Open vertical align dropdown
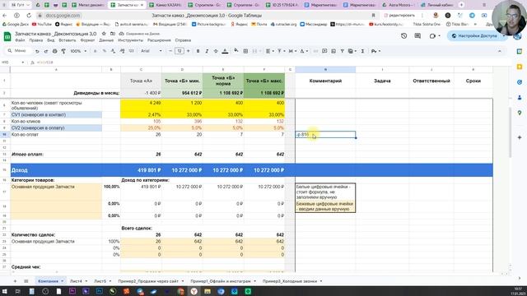 pyautogui.click(x=281, y=51)
